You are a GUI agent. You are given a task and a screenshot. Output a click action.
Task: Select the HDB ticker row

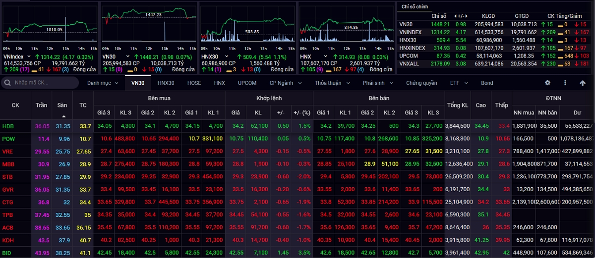[x=297, y=126]
